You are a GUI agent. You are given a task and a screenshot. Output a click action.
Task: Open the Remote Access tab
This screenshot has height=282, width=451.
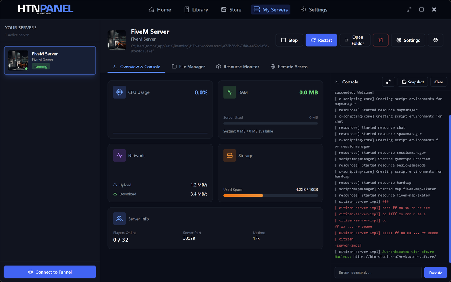pos(289,67)
